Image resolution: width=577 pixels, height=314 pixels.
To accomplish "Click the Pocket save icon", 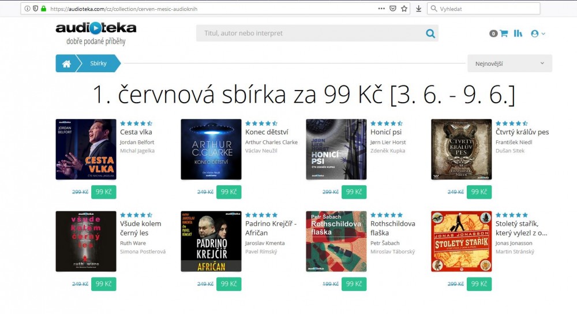I will 392,9.
